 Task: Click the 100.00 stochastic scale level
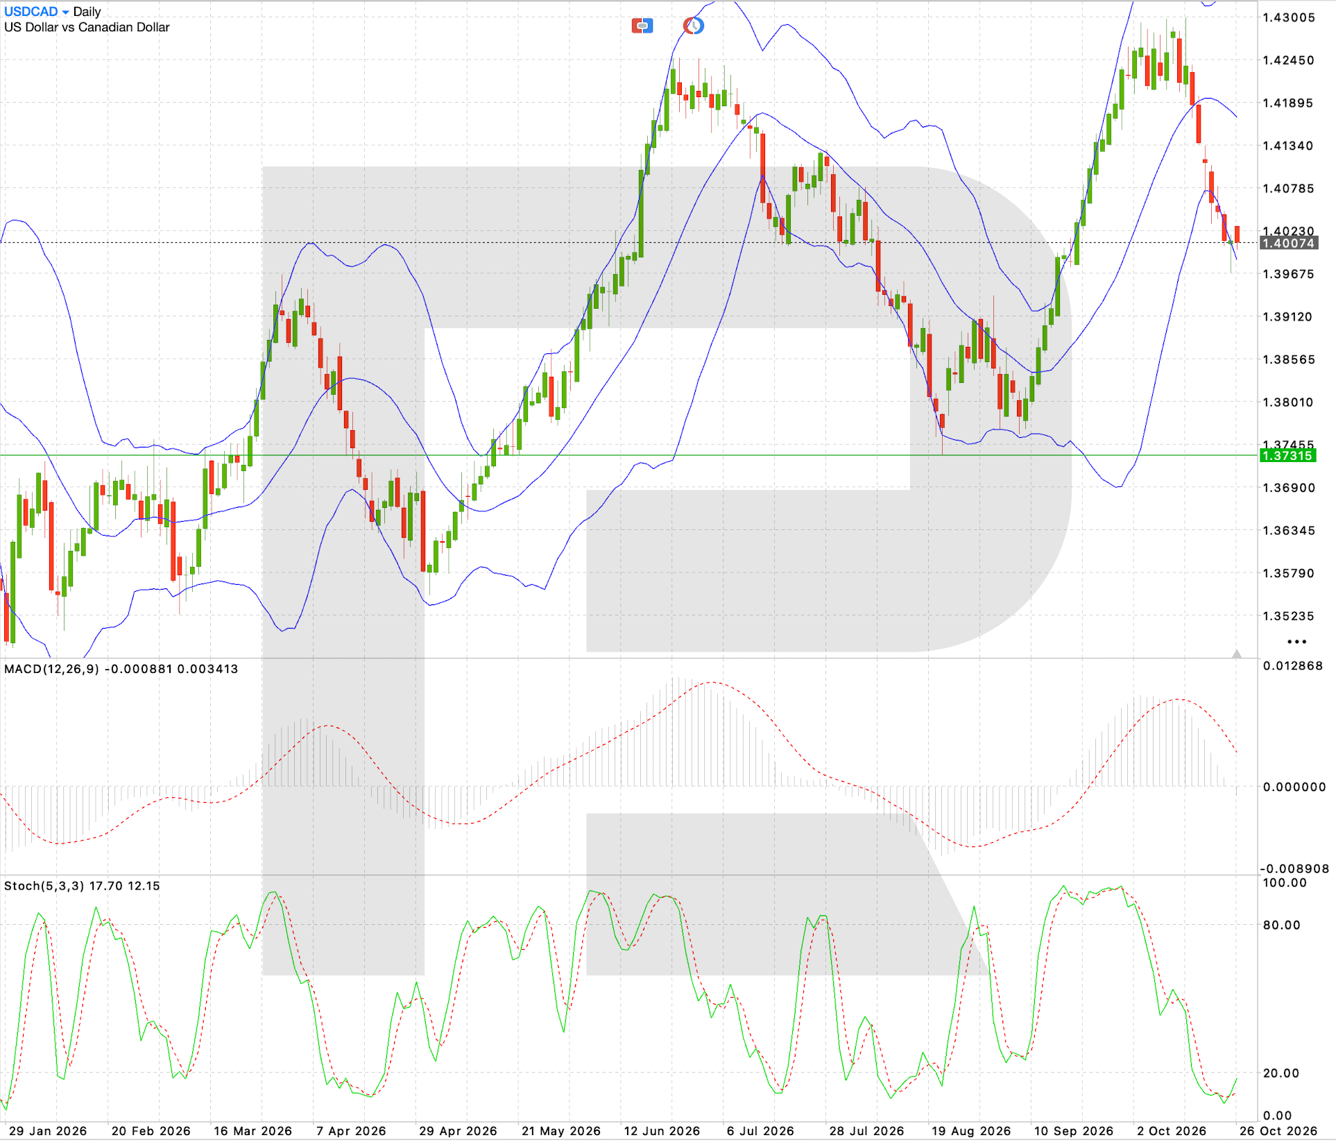pos(1285,883)
